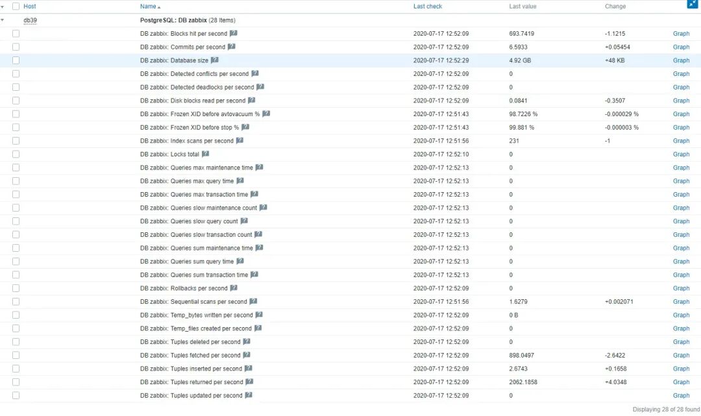
Task: Sort by the Host column
Action: 29,6
